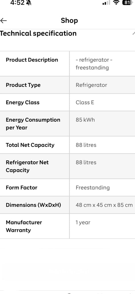Tap the 1 year warranty value

click(x=83, y=223)
